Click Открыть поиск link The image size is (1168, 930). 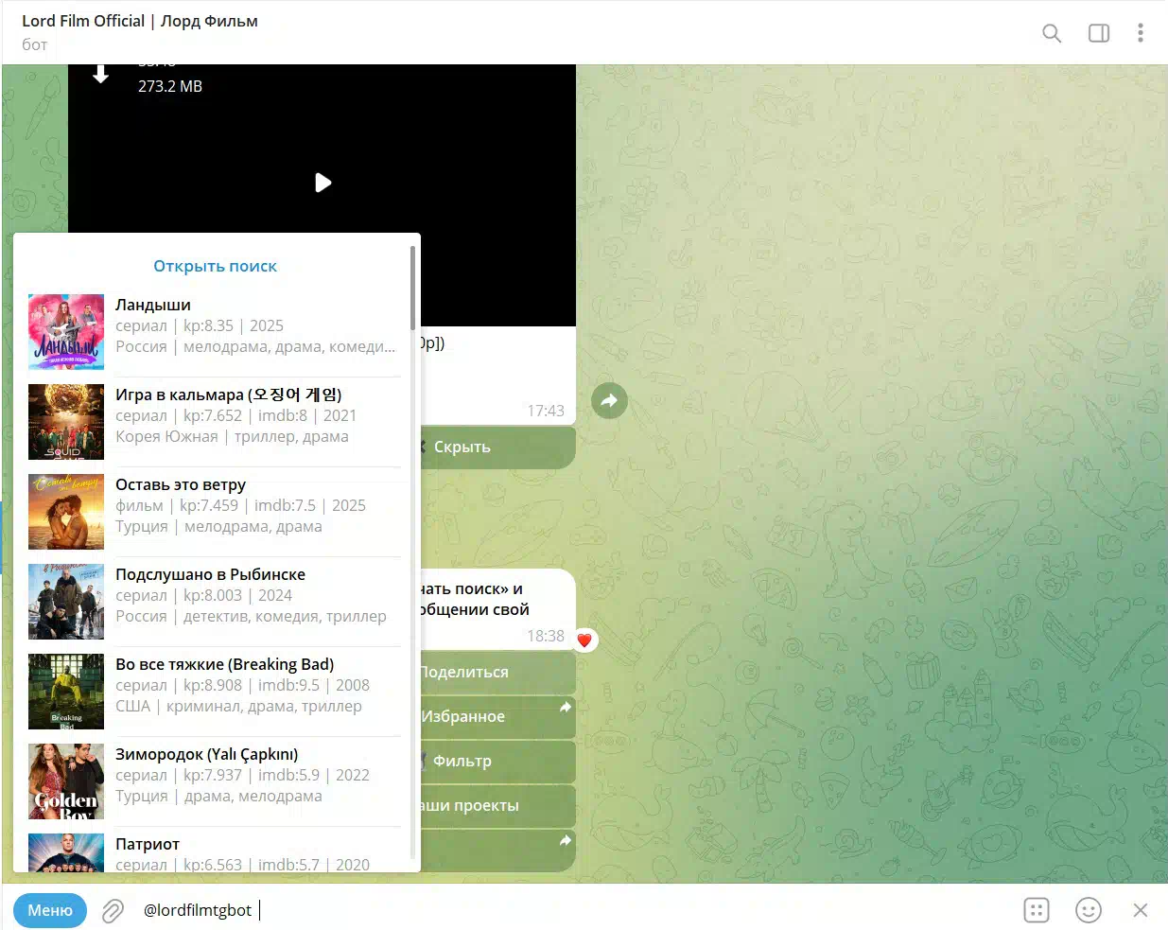[x=216, y=266]
